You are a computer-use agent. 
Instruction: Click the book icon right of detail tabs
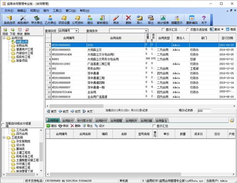pos(232,121)
